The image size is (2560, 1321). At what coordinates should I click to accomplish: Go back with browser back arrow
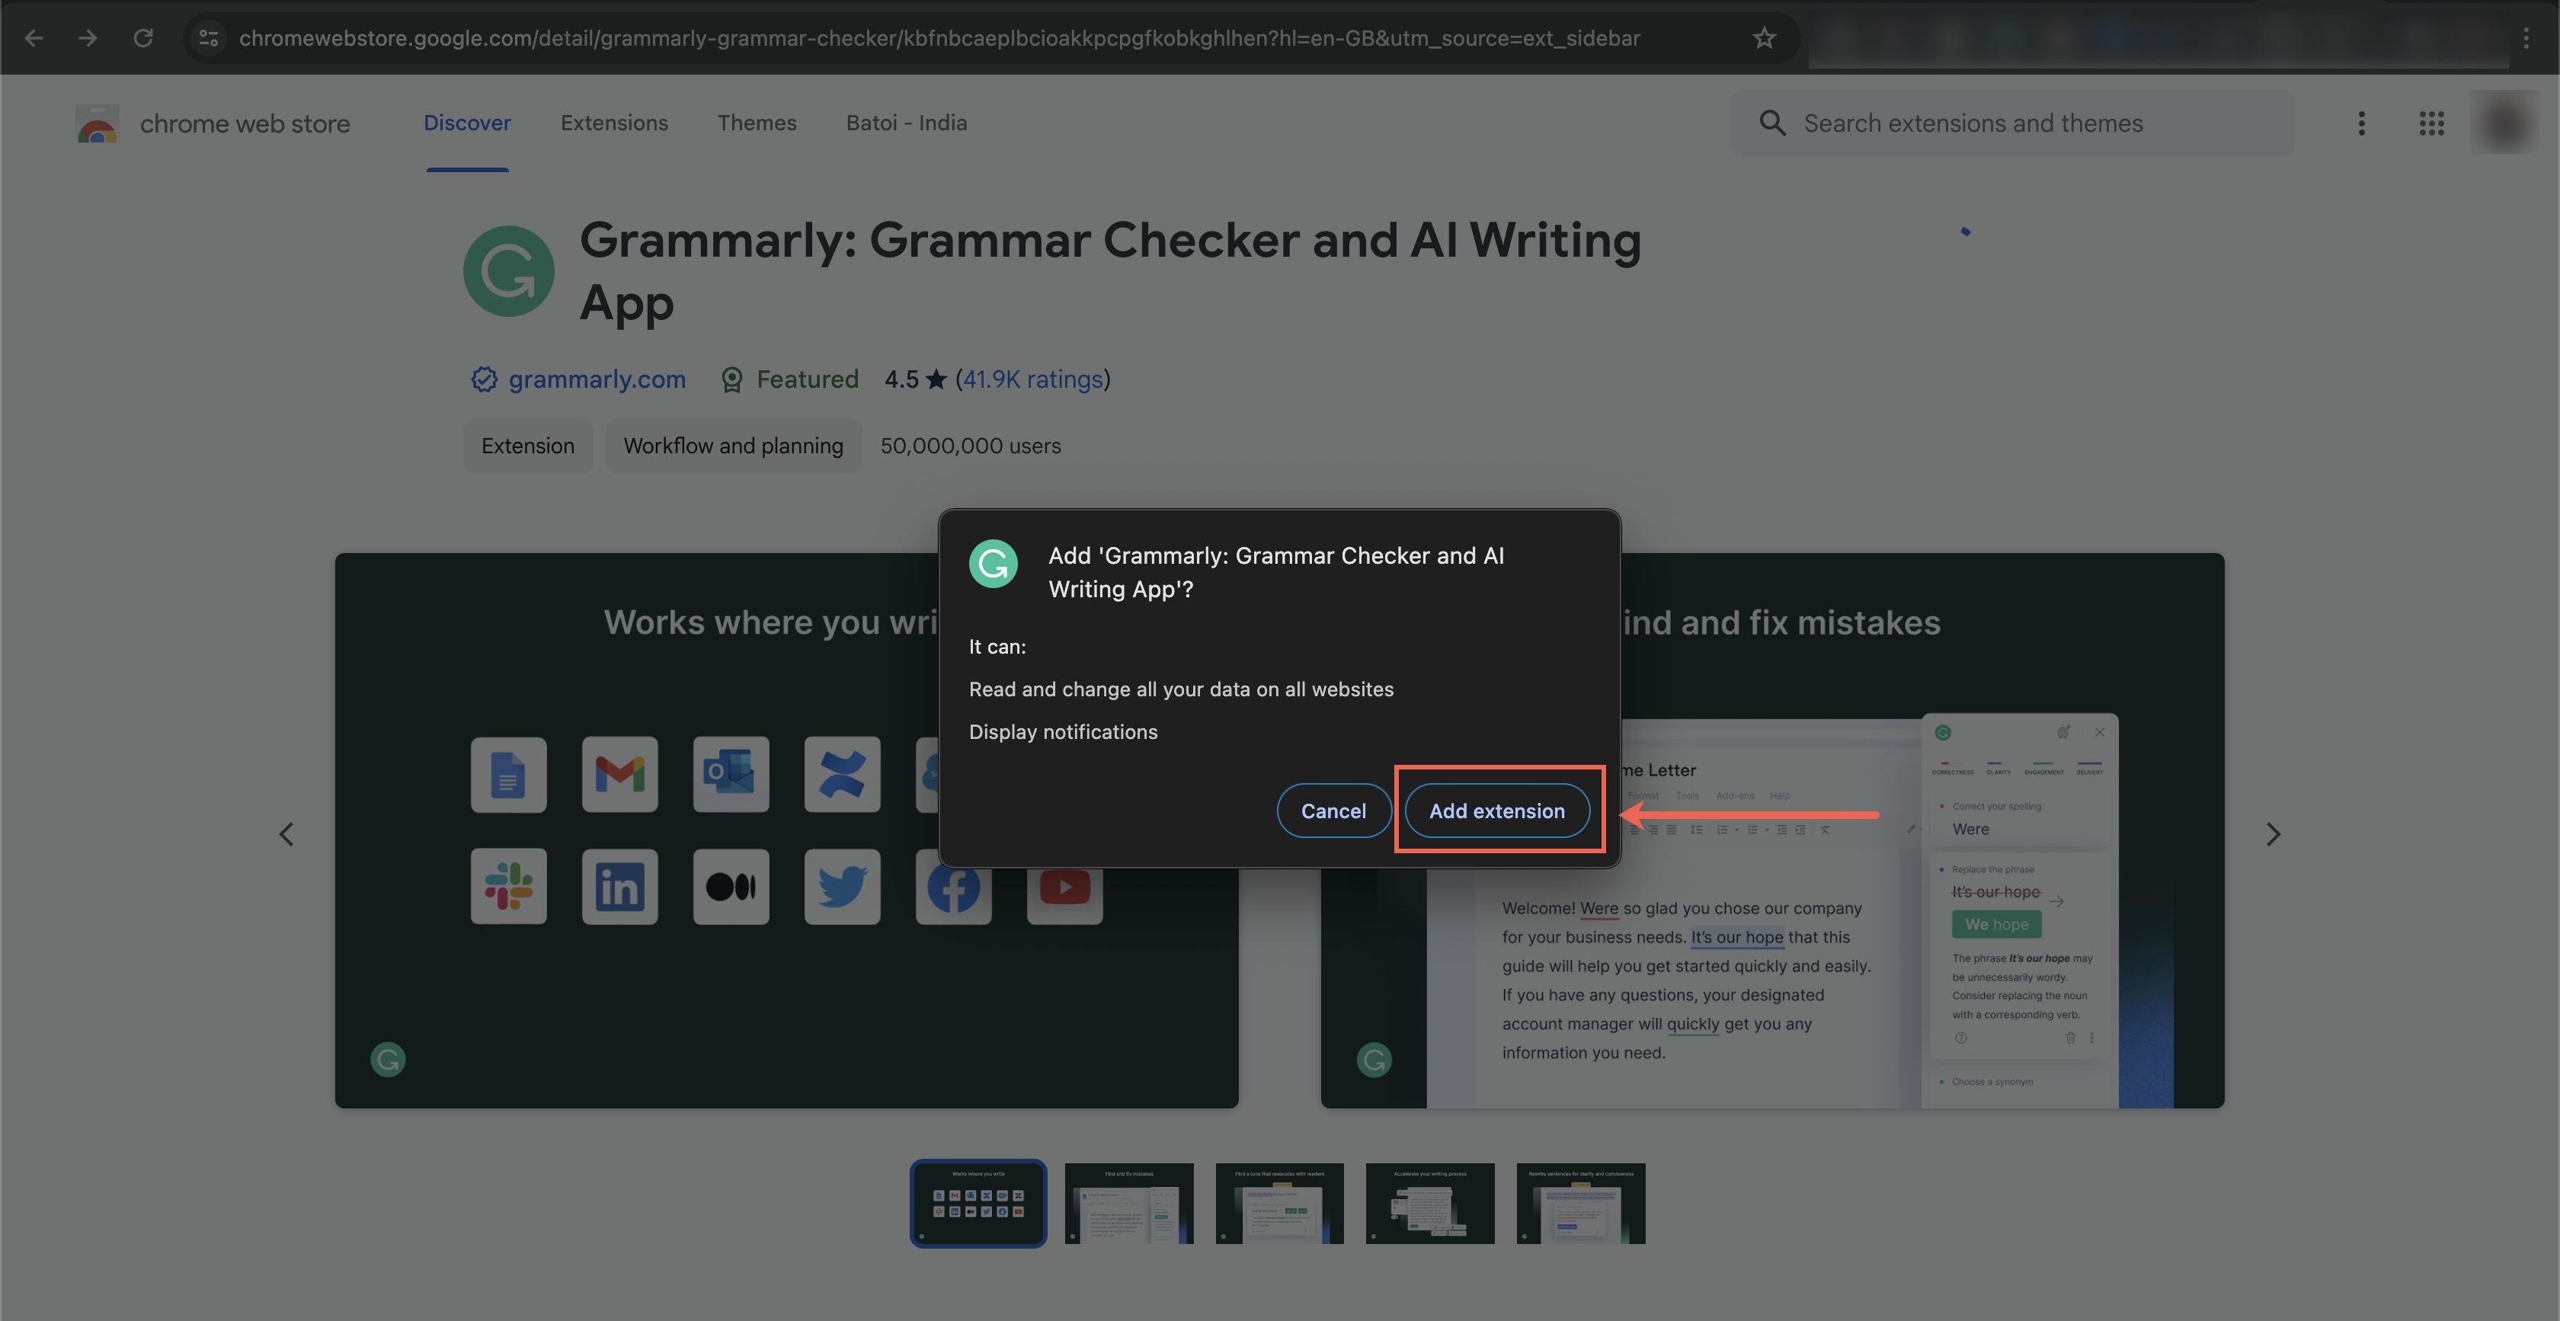pos(34,38)
